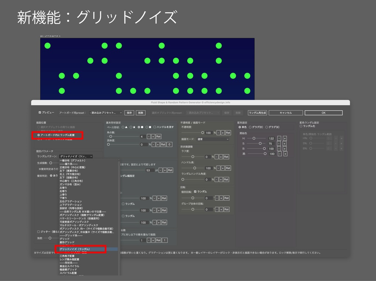Click Rst next to 不透明度
Image resolution: width=376 pixels, height=281 pixels.
click(x=228, y=133)
